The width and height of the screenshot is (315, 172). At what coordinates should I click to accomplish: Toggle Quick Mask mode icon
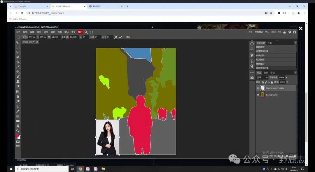pyautogui.click(x=18, y=142)
